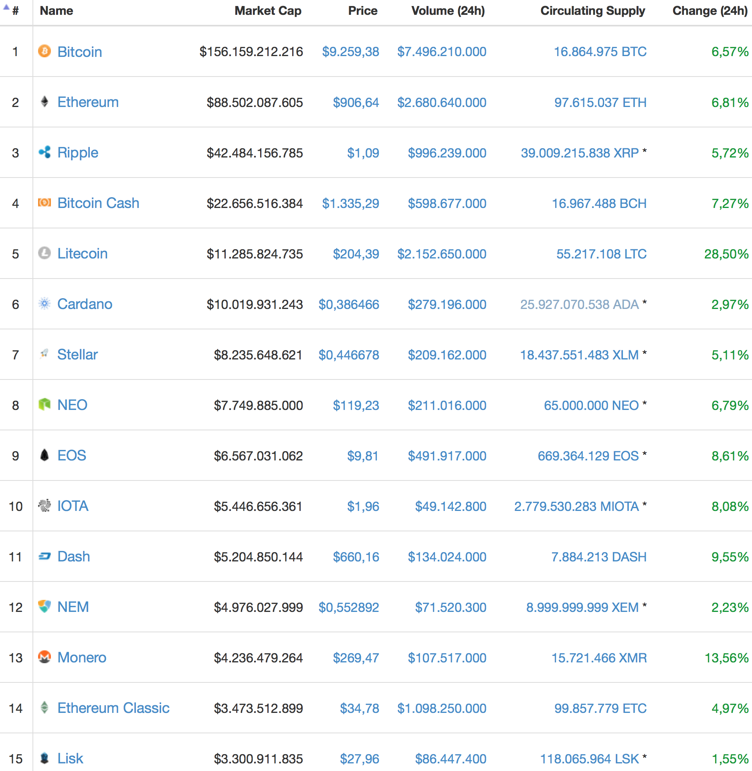This screenshot has width=752, height=771.
Task: Click Dash price $660,16
Action: [x=356, y=557]
